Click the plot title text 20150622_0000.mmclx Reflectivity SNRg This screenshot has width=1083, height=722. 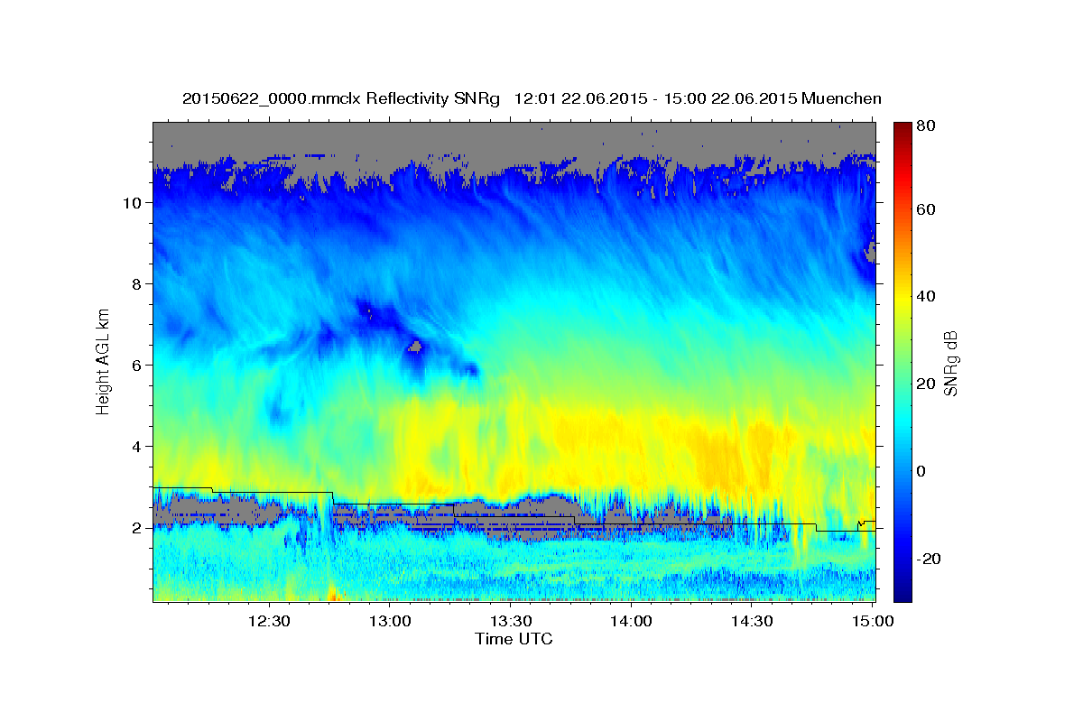(x=340, y=98)
